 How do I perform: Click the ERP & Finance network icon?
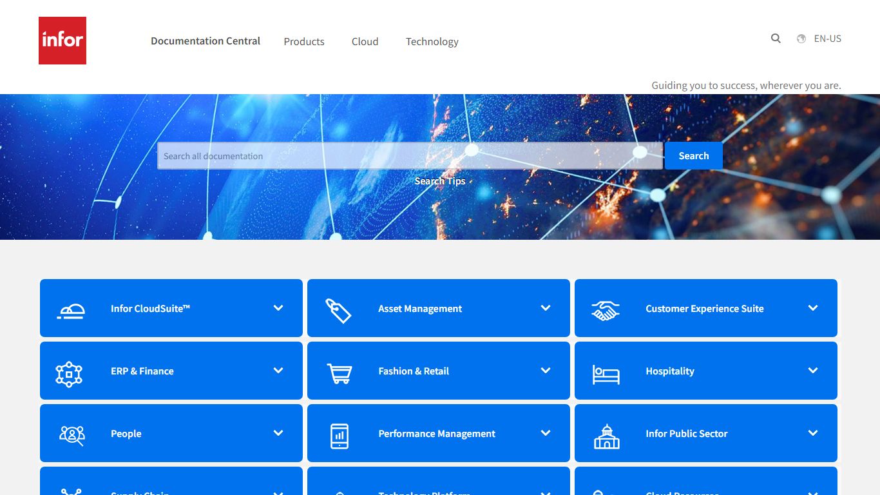(x=69, y=374)
